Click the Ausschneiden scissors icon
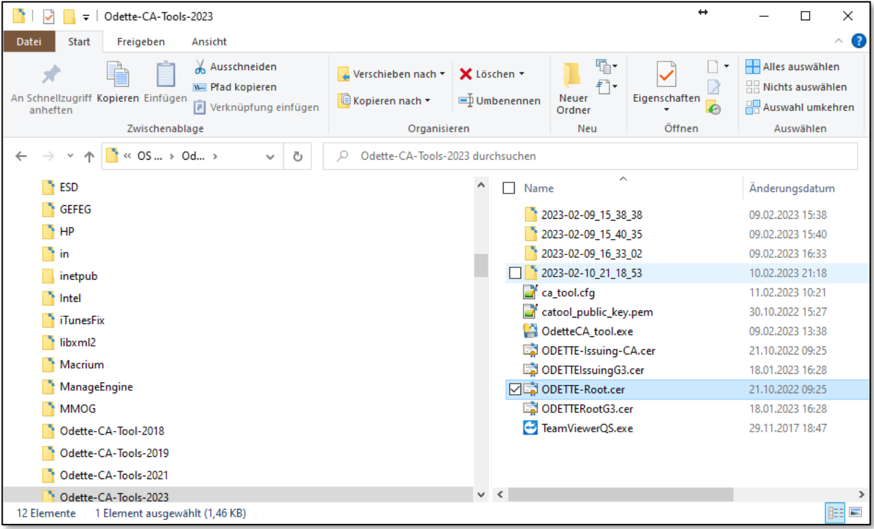The width and height of the screenshot is (874, 529). [x=200, y=67]
